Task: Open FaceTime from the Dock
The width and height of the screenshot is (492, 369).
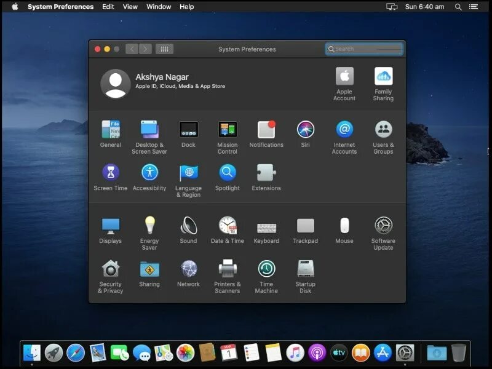Action: 119,352
